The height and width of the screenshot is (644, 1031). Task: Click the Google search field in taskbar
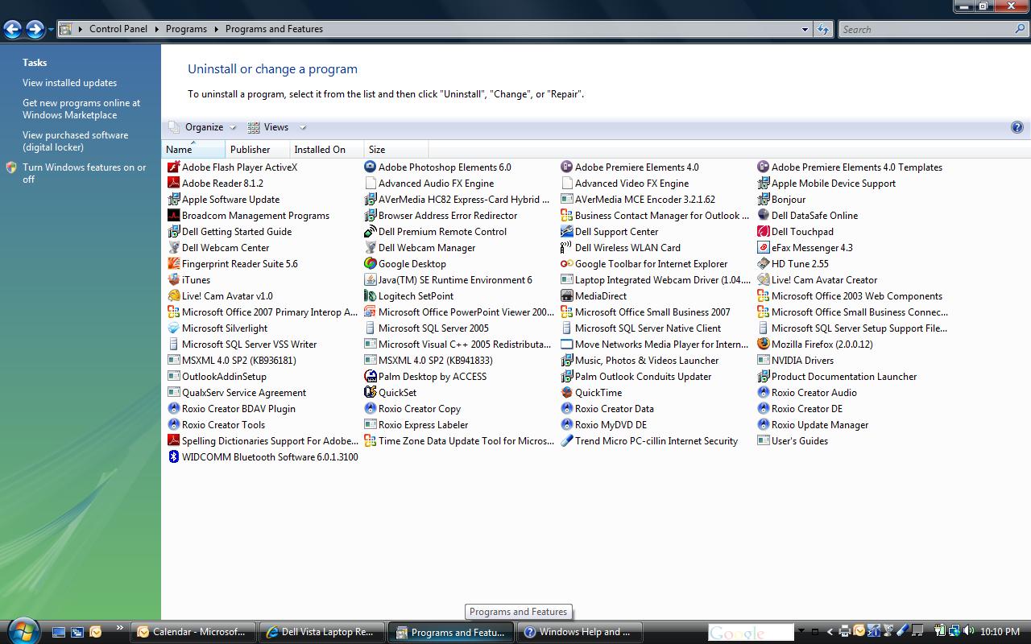pos(751,632)
